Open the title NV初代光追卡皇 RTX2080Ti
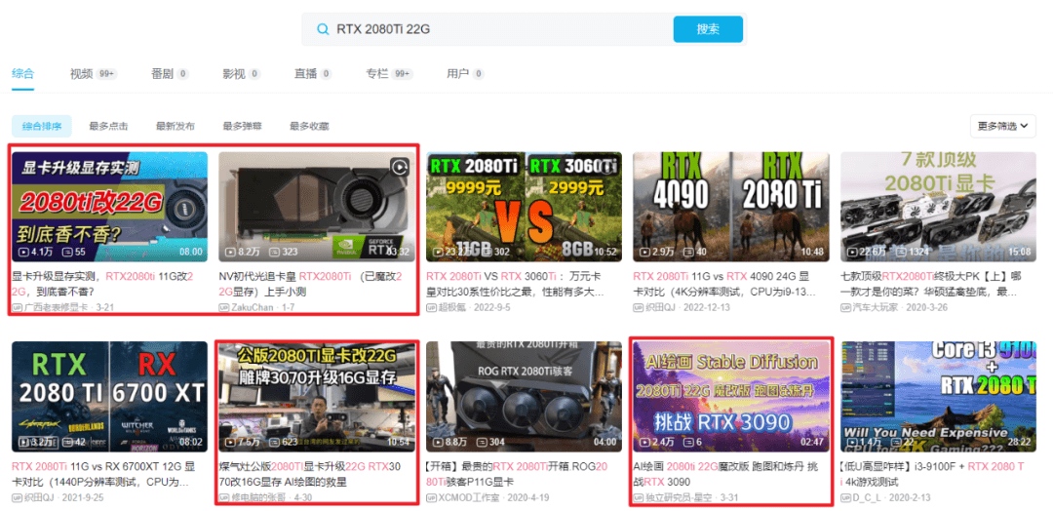This screenshot has width=1053, height=511. tap(311, 284)
